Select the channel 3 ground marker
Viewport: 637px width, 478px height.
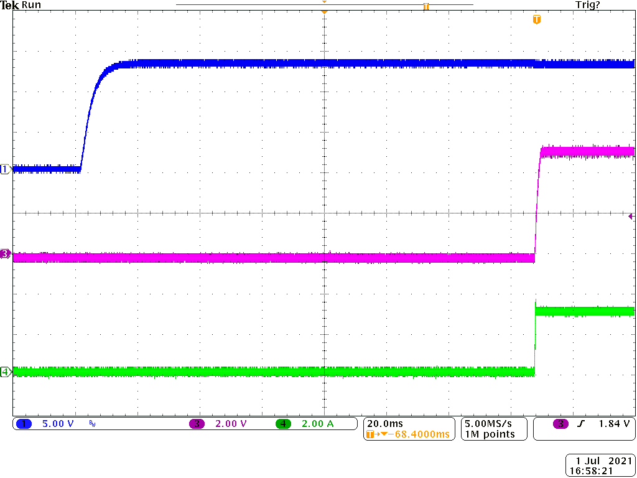pos(4,254)
